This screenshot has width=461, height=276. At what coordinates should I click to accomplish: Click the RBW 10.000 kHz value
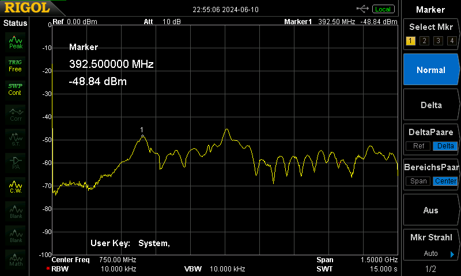(x=118, y=269)
